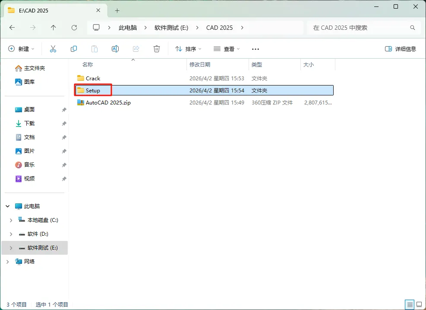The width and height of the screenshot is (426, 310).
Task: Expand chevron after 软件测试 (E:) breadcrumb
Action: 197,28
